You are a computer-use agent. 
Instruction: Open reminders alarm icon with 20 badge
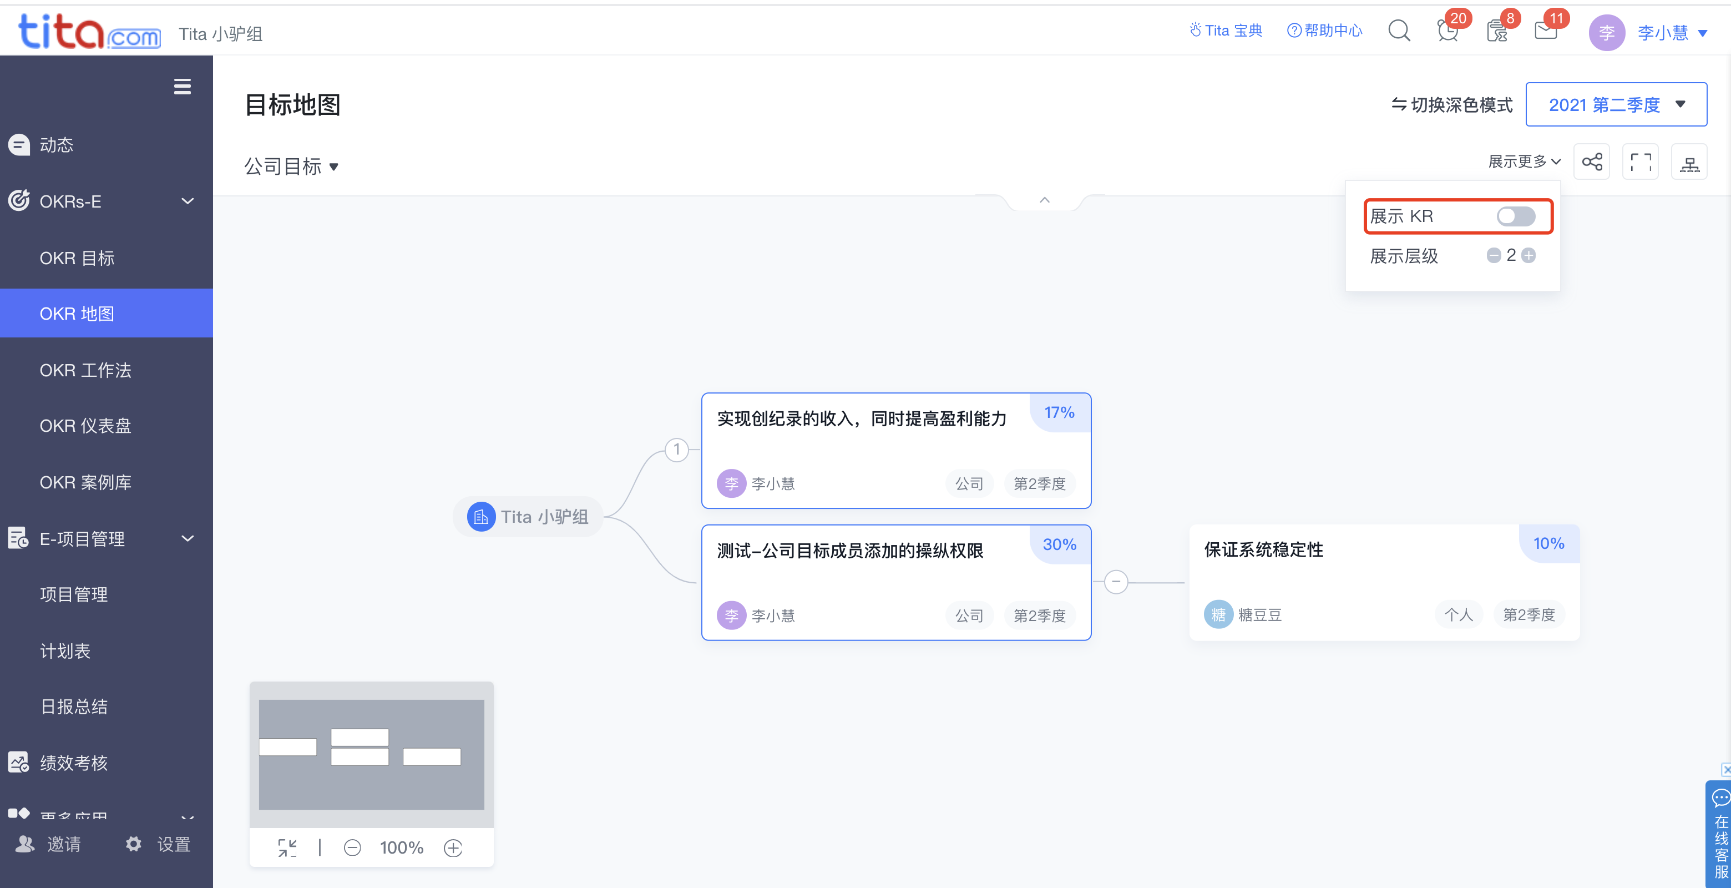tap(1447, 31)
